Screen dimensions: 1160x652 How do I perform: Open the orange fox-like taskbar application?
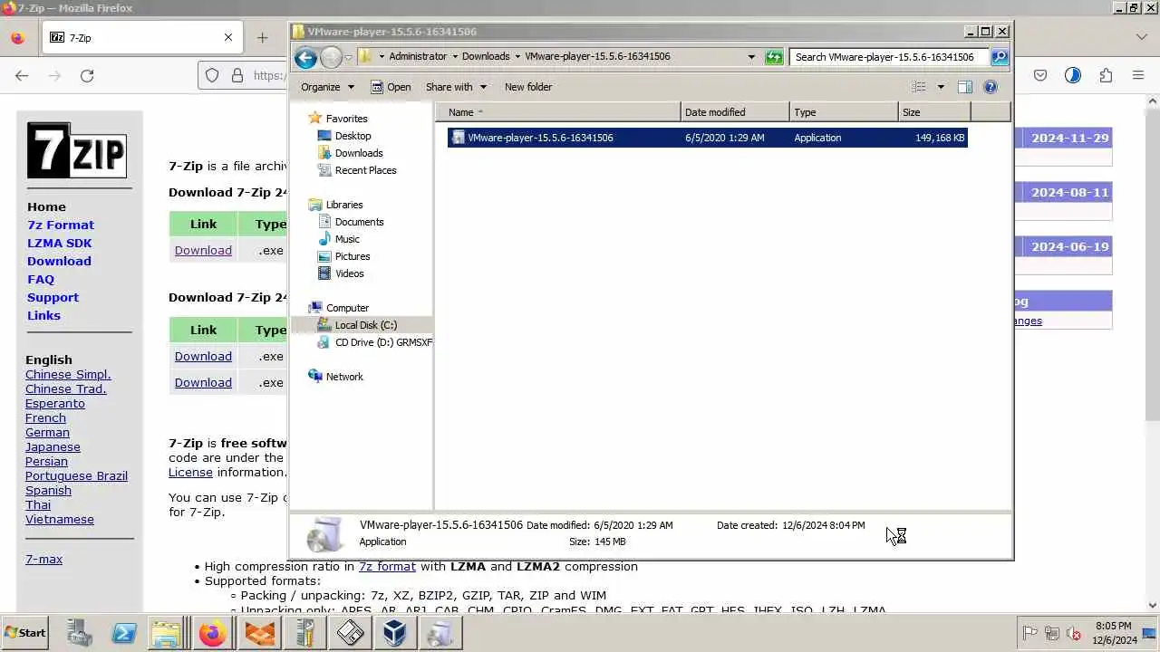tap(259, 633)
